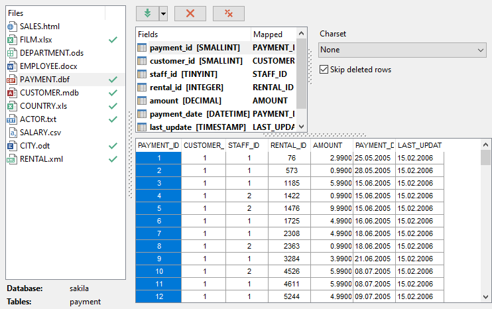This screenshot has height=309, width=492.
Task: Select row 5 in the PAYMENT_ID column
Action: tap(158, 208)
